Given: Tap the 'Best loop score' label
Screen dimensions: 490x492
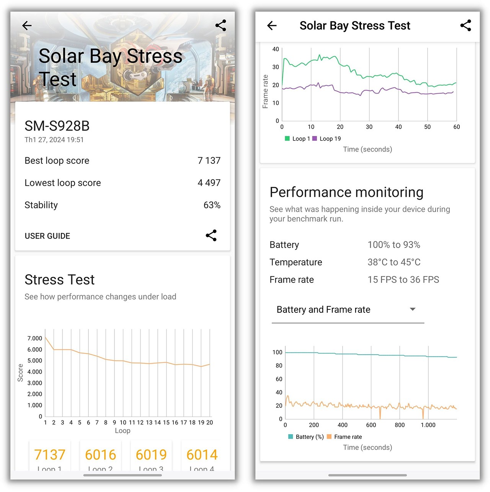Looking at the screenshot, I should point(57,161).
